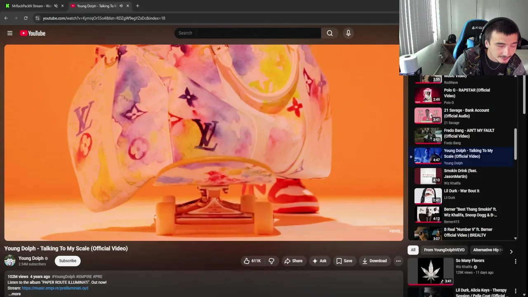The width and height of the screenshot is (528, 297).
Task: Switch to the MrBackPackN Stream tab
Action: click(31, 6)
